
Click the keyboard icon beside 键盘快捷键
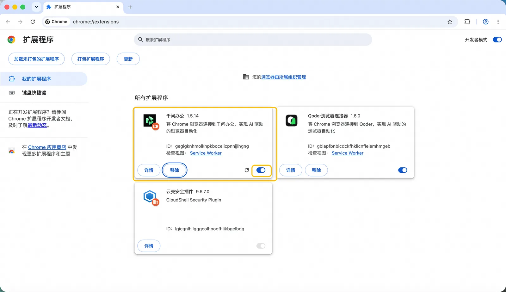click(x=12, y=93)
